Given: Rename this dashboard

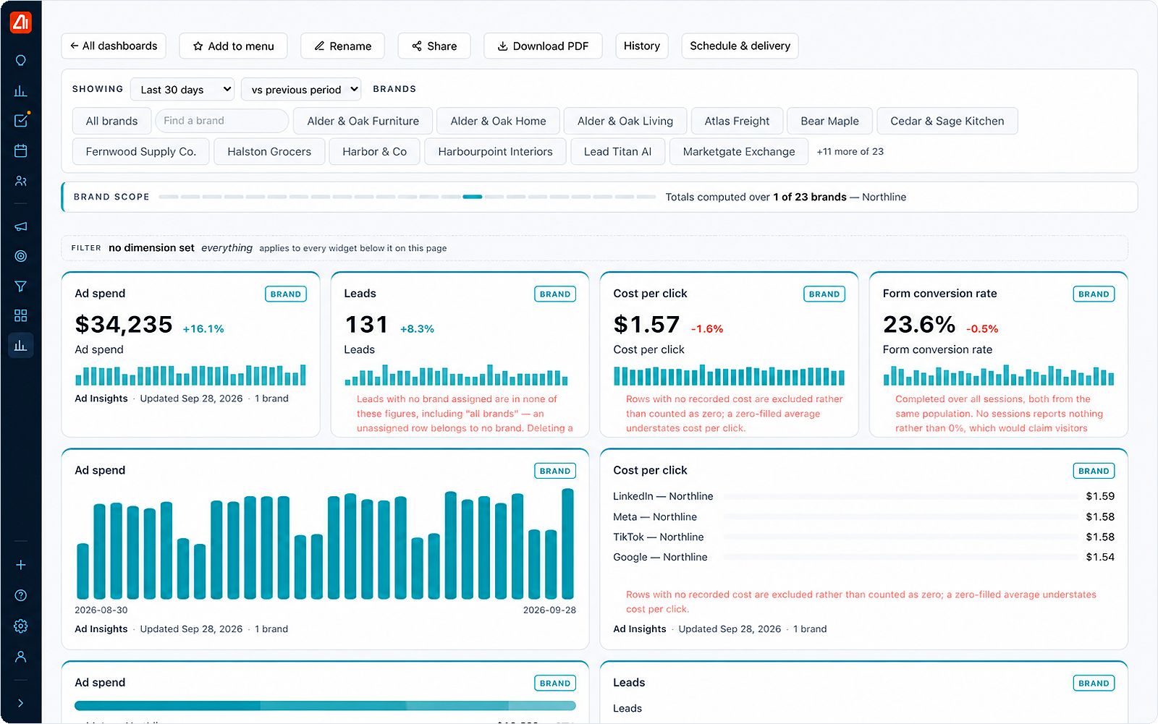Looking at the screenshot, I should (342, 46).
